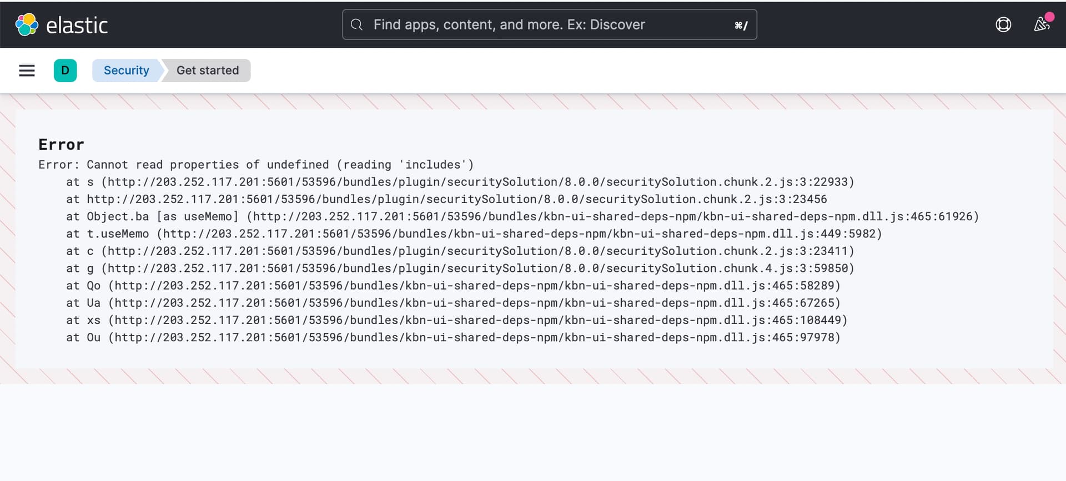1066x481 pixels.
Task: Click the magnifier icon in search bar
Action: [x=357, y=25]
